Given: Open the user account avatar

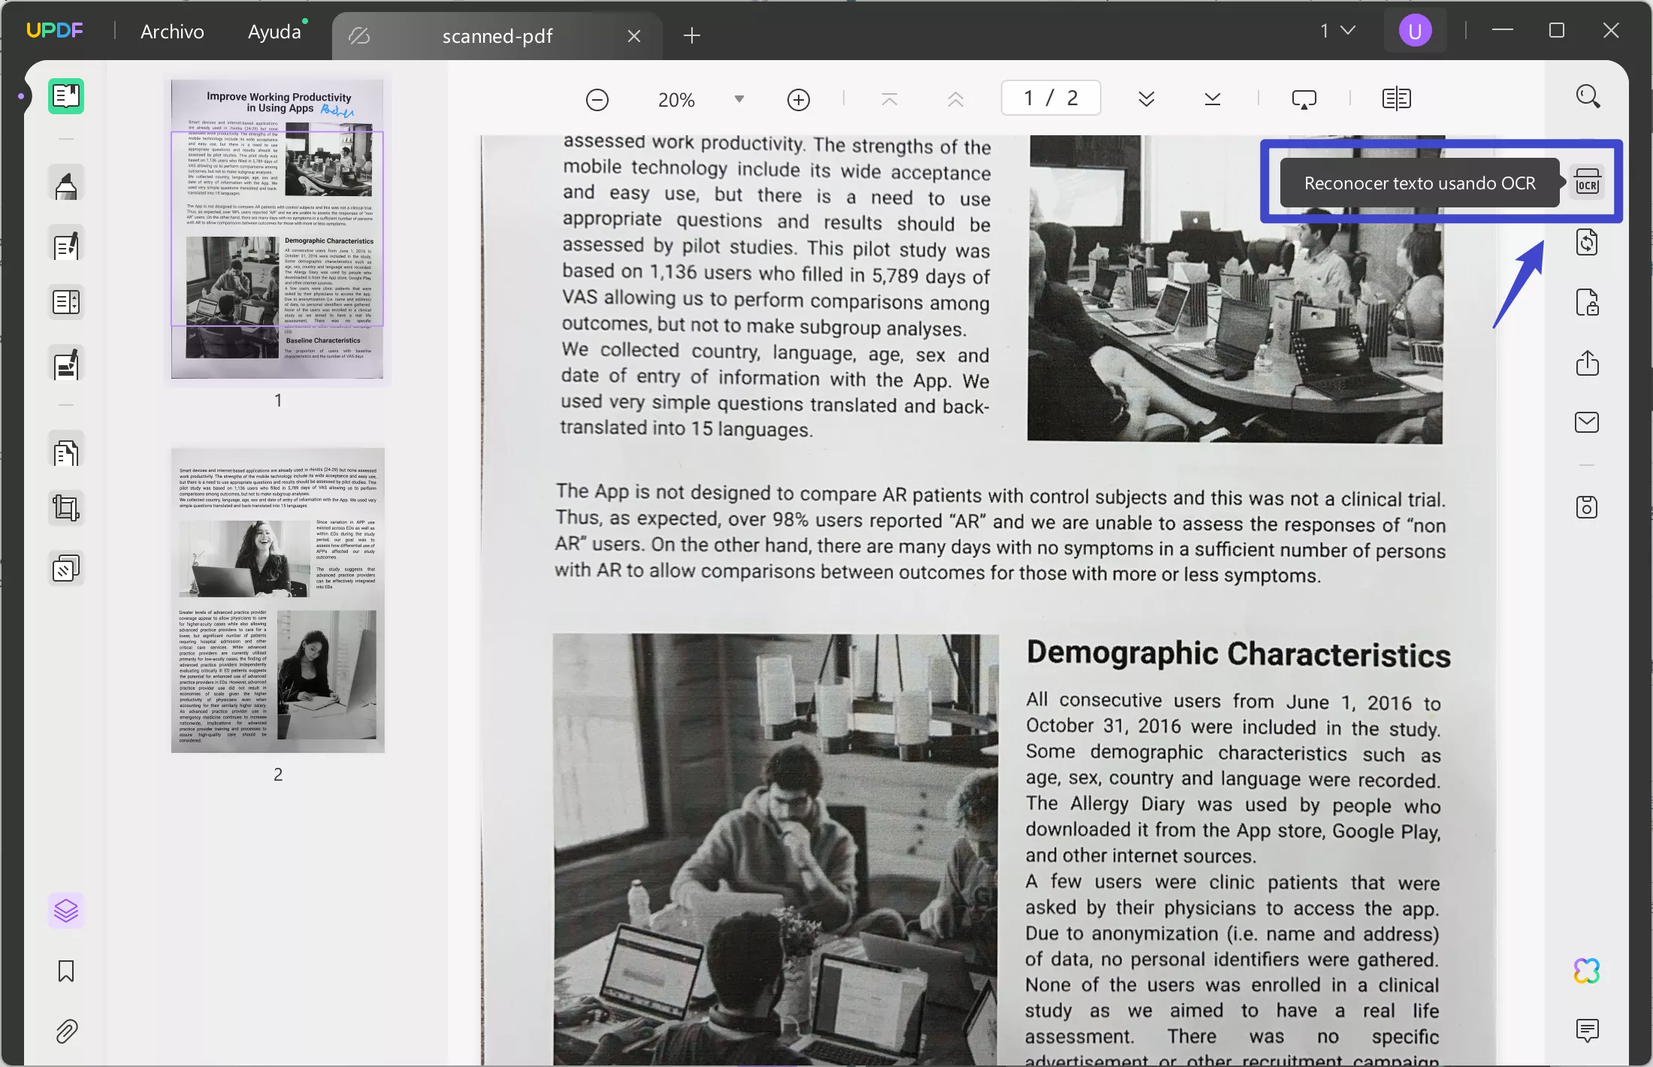Looking at the screenshot, I should click(x=1416, y=31).
